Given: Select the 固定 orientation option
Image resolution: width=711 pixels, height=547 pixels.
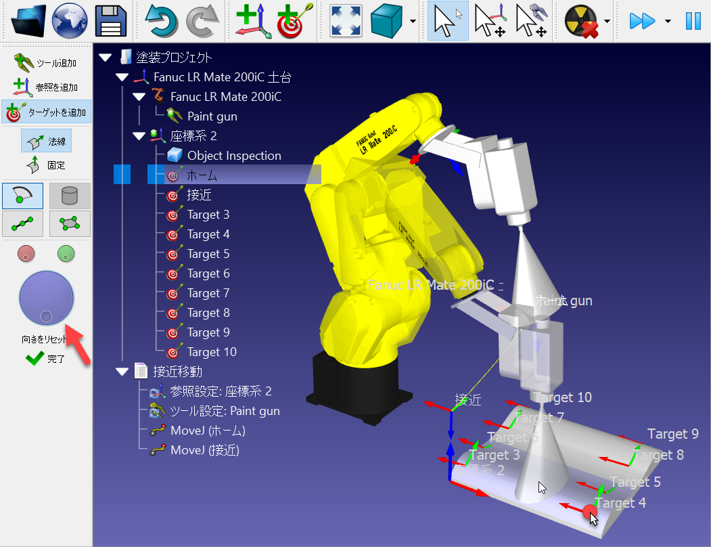Looking at the screenshot, I should pyautogui.click(x=46, y=165).
